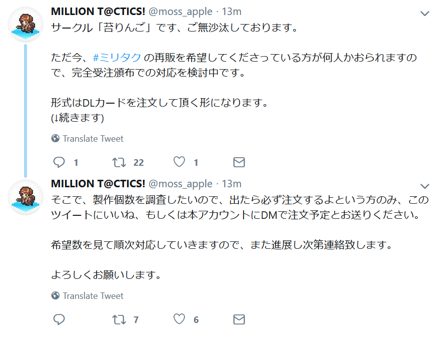The height and width of the screenshot is (337, 437).
Task: Click @moss_apple handle in second tweet
Action: click(x=180, y=184)
